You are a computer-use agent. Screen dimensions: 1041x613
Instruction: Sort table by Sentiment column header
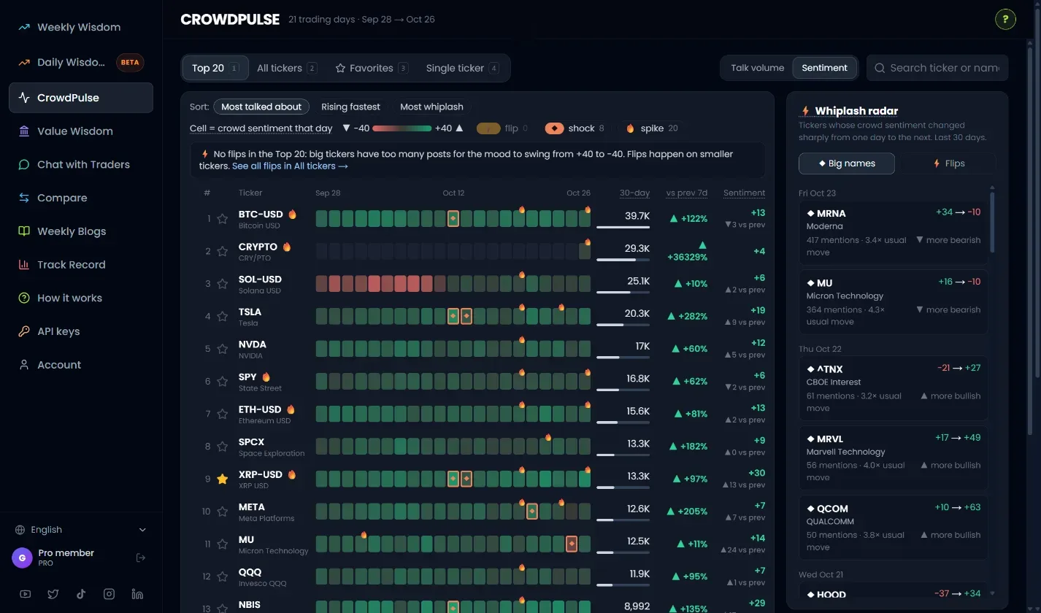[x=744, y=193]
